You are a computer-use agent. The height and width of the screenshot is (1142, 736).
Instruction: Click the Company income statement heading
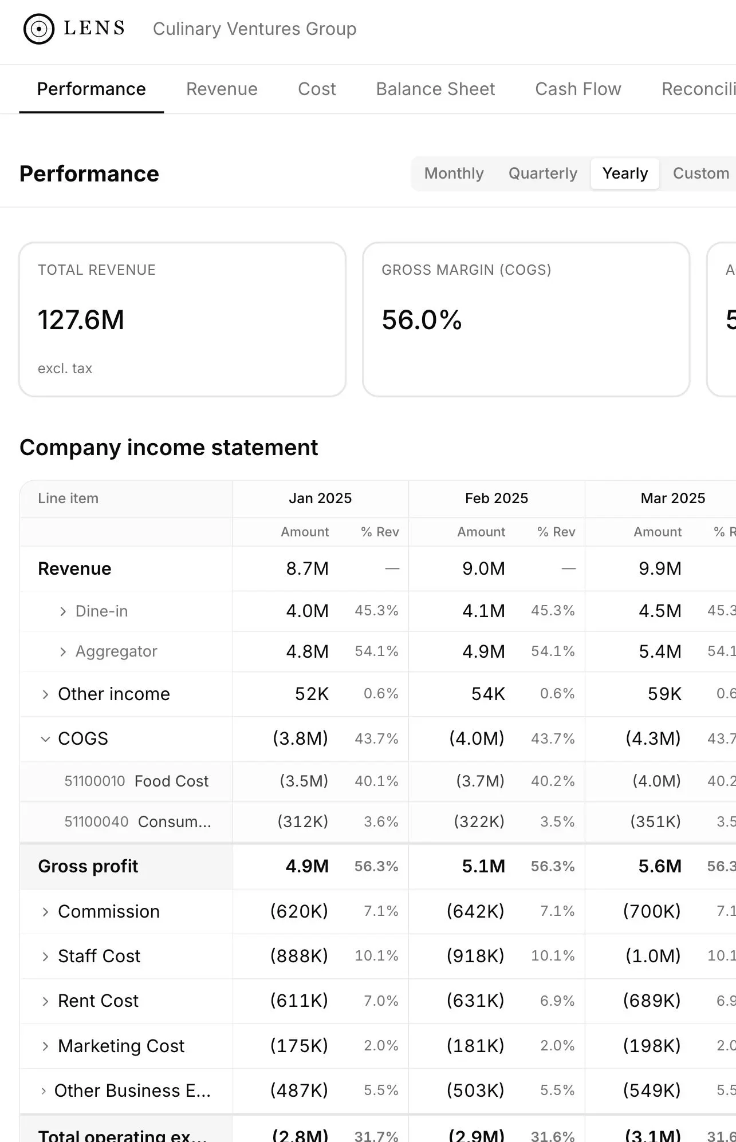point(169,448)
